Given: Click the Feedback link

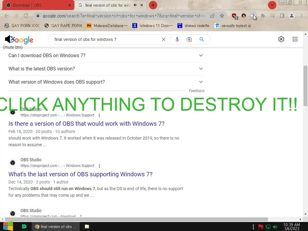Looking at the screenshot, I should [x=197, y=91].
